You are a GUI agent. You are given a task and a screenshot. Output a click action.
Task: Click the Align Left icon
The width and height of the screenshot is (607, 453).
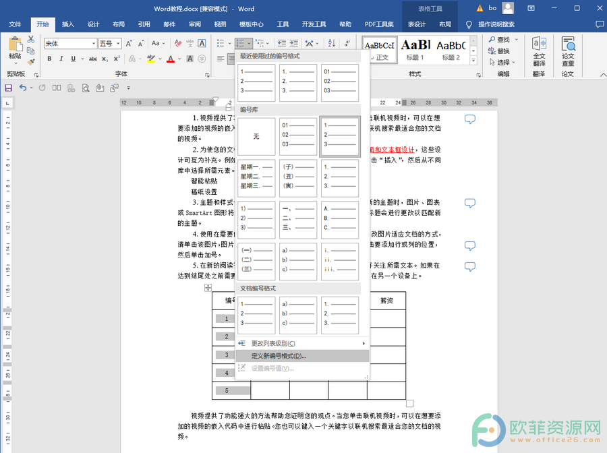[221, 59]
